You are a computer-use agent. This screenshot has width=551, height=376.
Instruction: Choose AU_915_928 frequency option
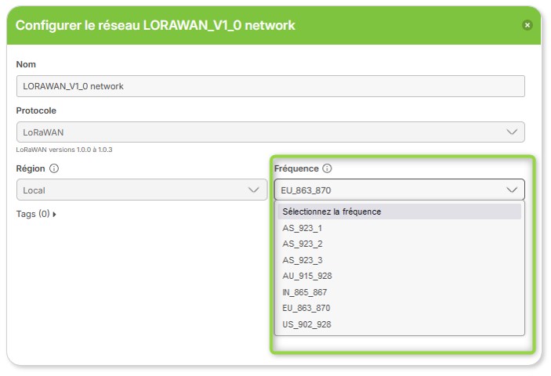click(399, 276)
